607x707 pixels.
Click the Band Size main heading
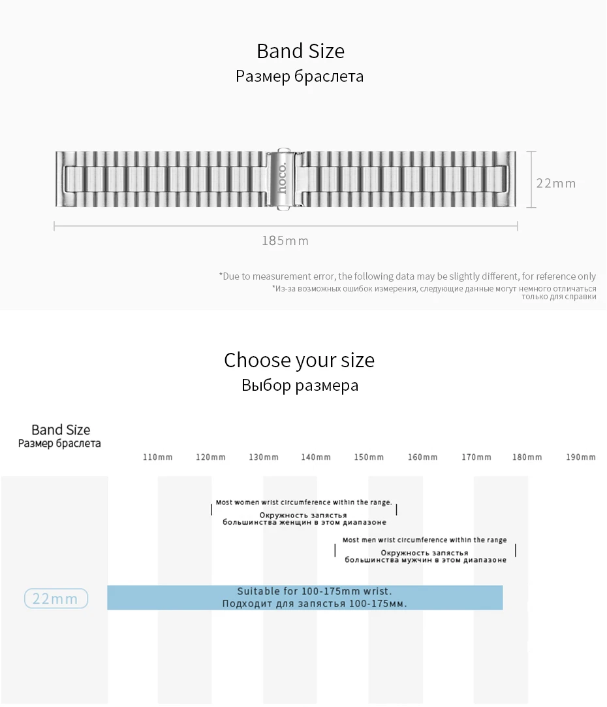pos(301,51)
